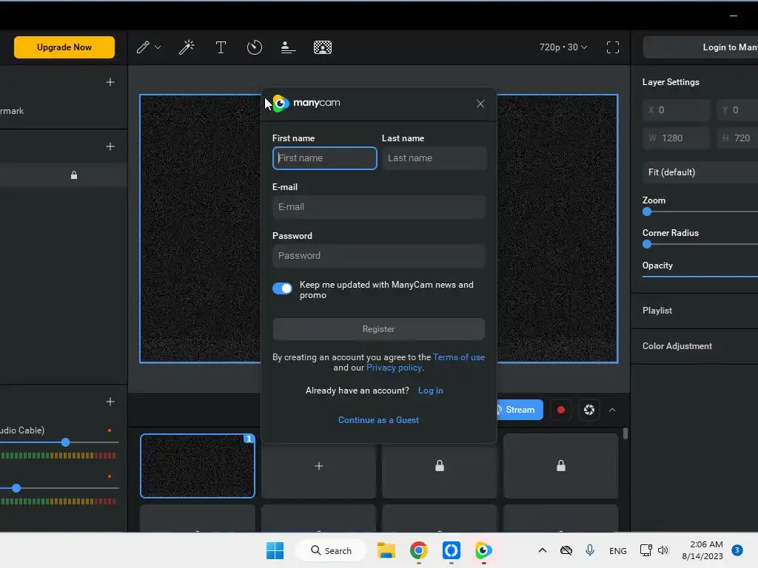Screen dimensions: 758x568
Task: Click the Layer Settings heading
Action: 671,82
